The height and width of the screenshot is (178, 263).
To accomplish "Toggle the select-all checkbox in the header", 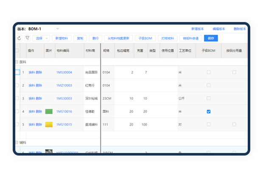I will click(17, 50).
